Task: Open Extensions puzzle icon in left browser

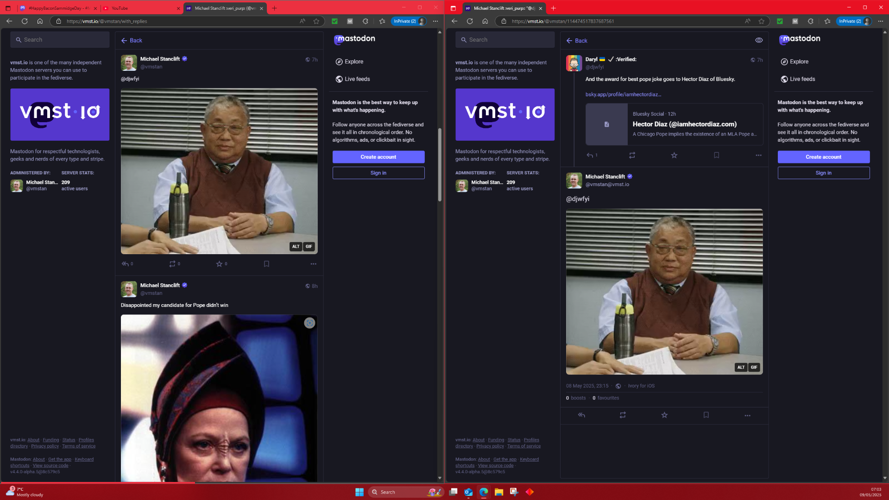Action: (366, 21)
